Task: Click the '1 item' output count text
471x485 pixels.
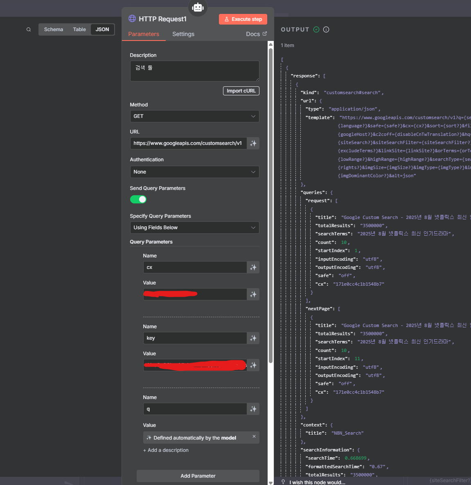Action: pyautogui.click(x=287, y=45)
